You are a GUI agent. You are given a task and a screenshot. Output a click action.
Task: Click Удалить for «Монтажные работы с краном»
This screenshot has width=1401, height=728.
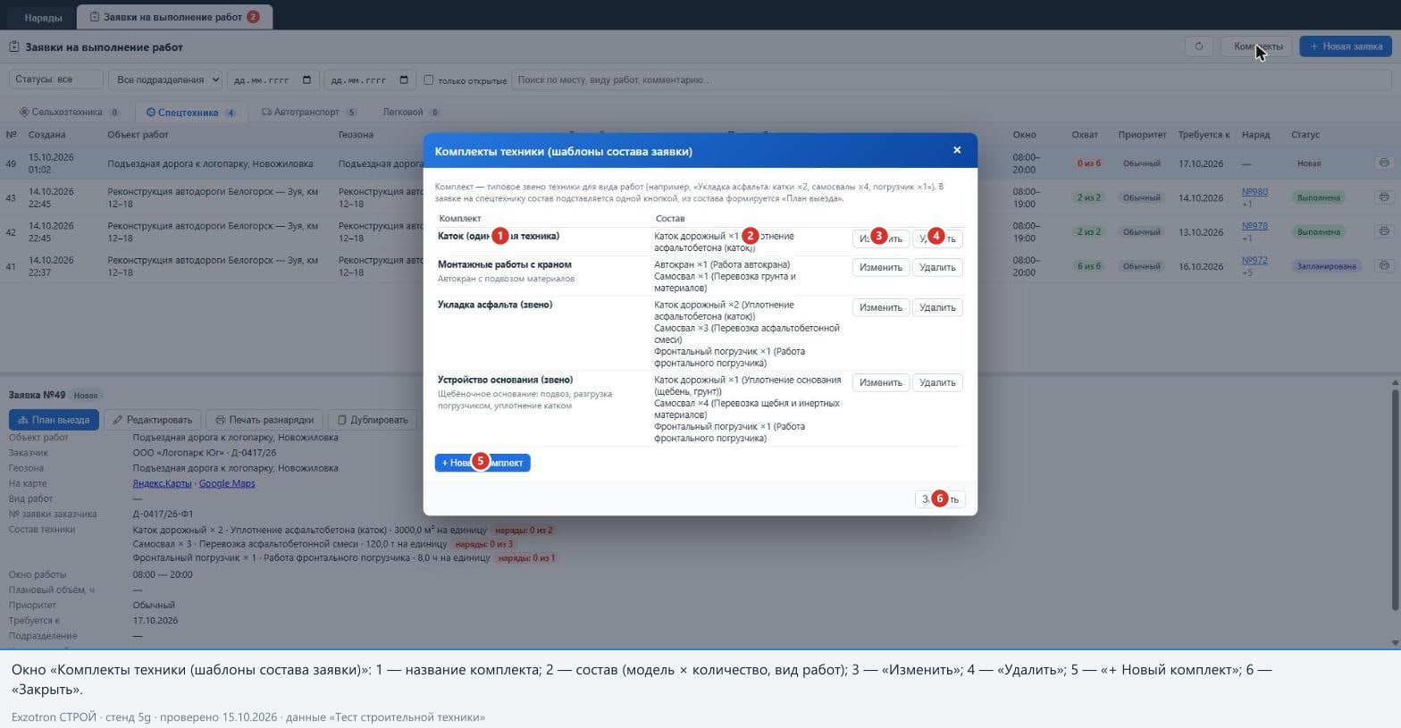937,267
